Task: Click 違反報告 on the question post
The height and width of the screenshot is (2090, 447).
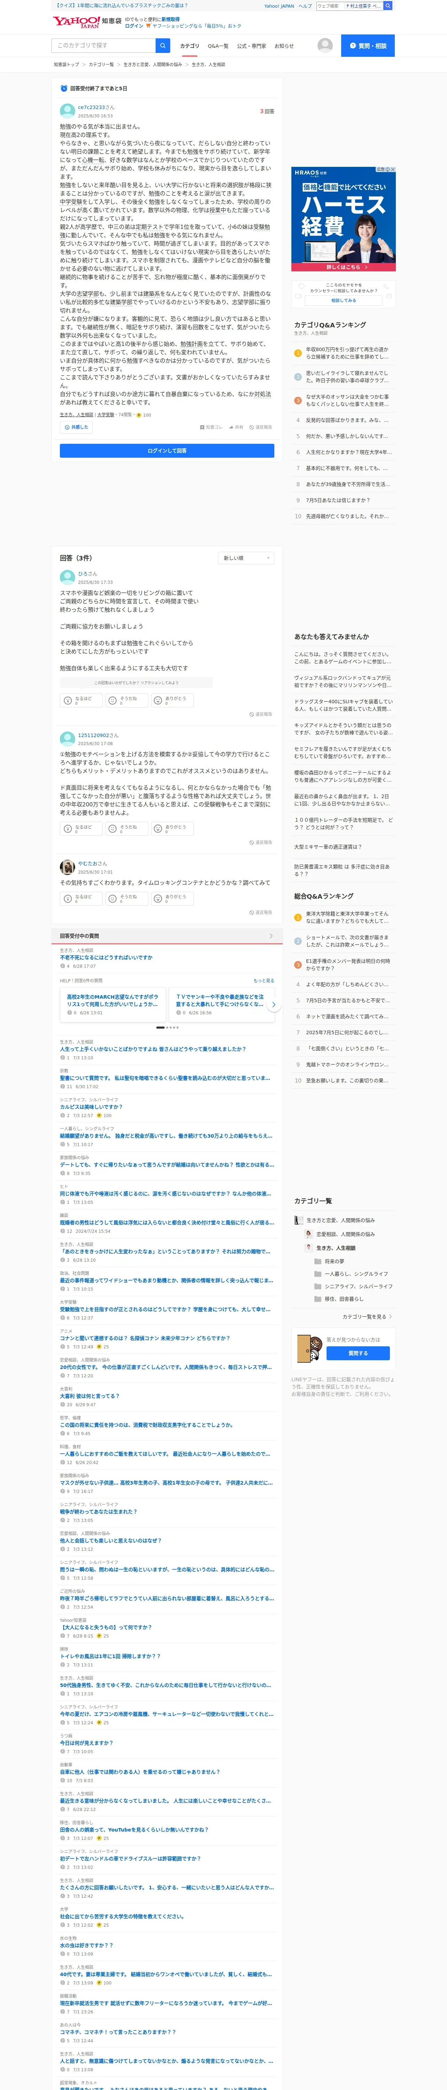Action: pyautogui.click(x=261, y=427)
